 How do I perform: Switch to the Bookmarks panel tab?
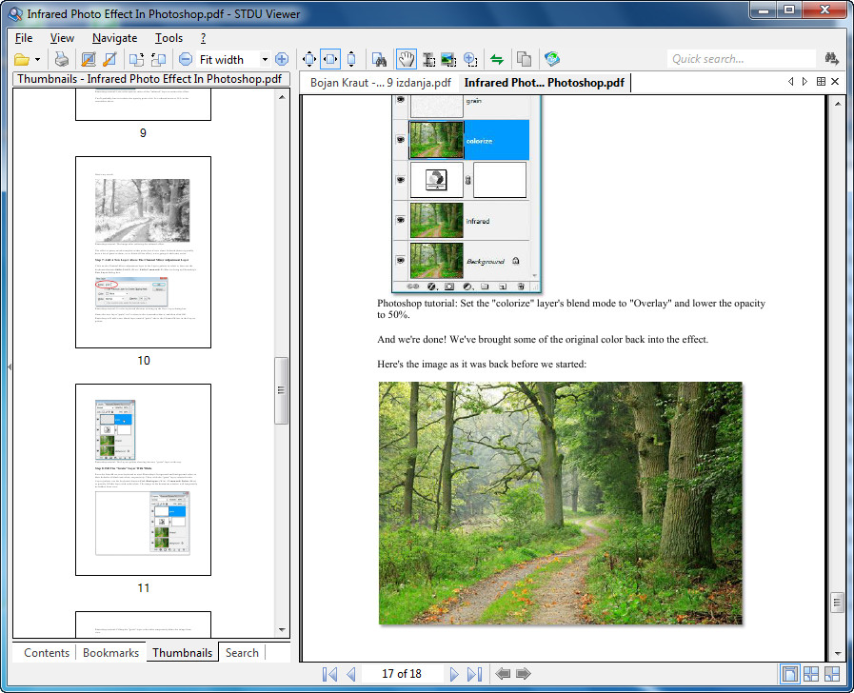point(110,653)
